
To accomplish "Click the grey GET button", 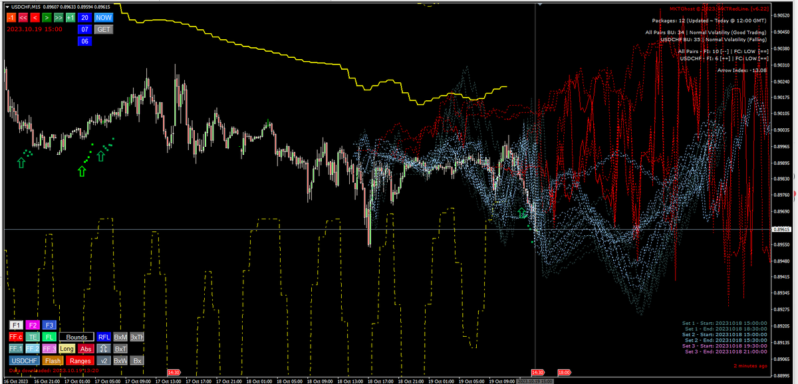I will (x=104, y=29).
